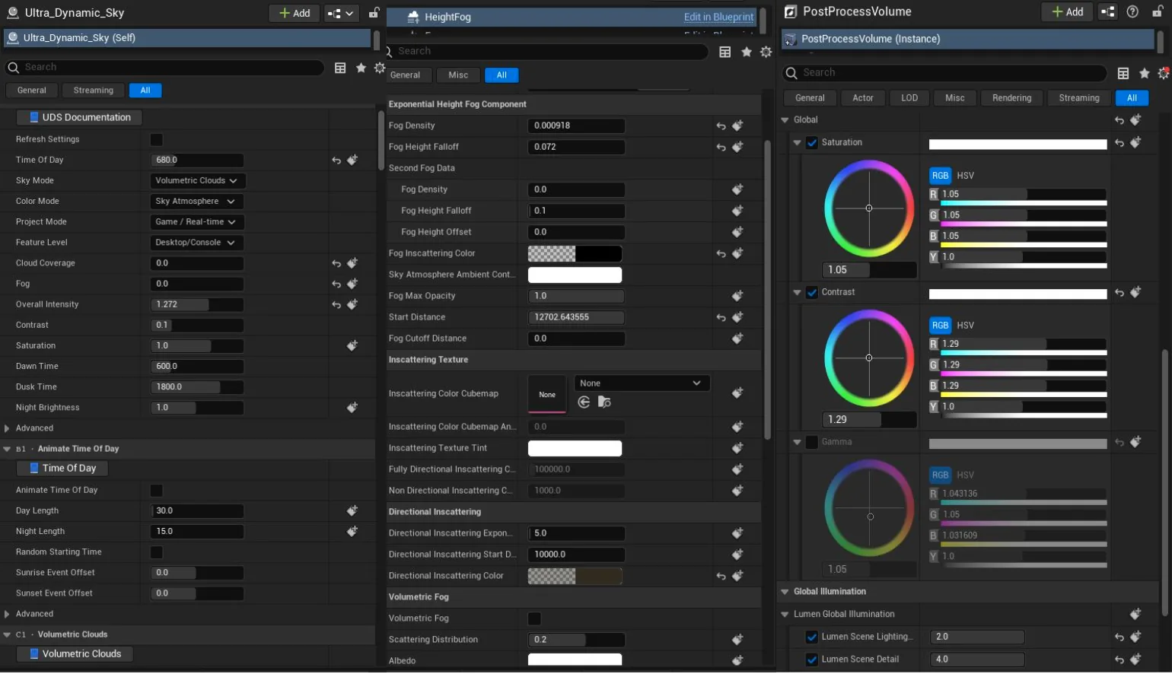Open the settings gear in Ultra_Dynamic_Sky details
Image resolution: width=1172 pixels, height=674 pixels.
[379, 68]
